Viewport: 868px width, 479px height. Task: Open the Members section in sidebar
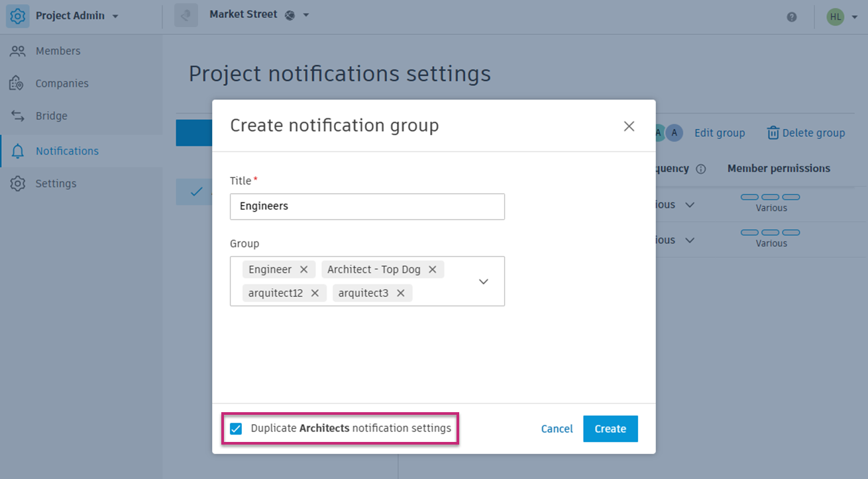(58, 50)
